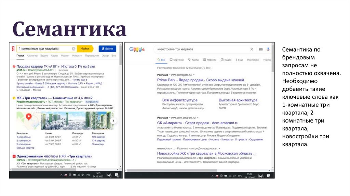Open result ЖК «Три квартала» — 1-комнатные

click(54, 98)
